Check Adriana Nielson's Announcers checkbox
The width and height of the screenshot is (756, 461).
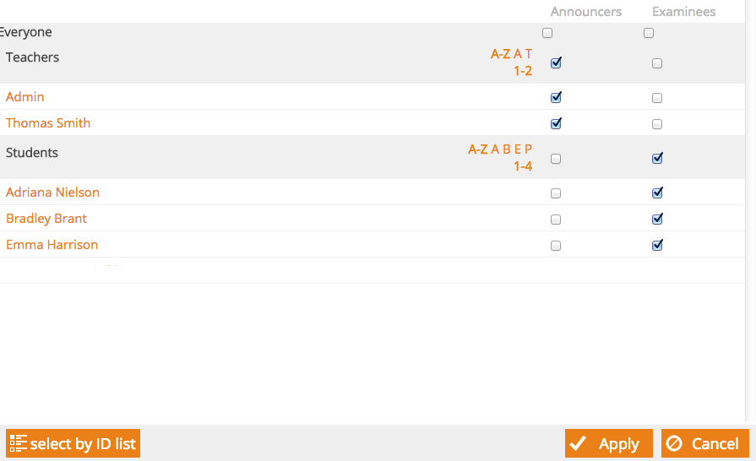556,193
